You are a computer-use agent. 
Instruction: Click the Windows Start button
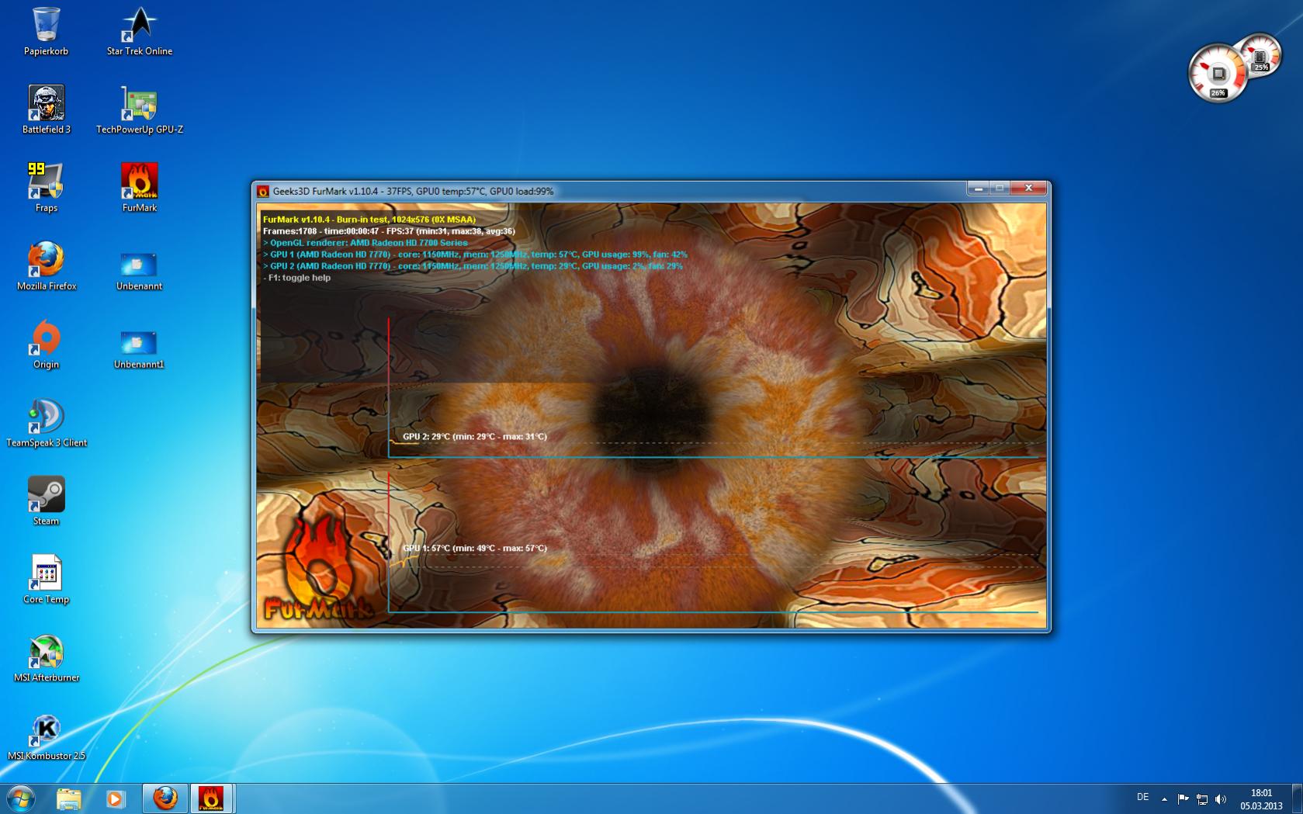pyautogui.click(x=20, y=798)
